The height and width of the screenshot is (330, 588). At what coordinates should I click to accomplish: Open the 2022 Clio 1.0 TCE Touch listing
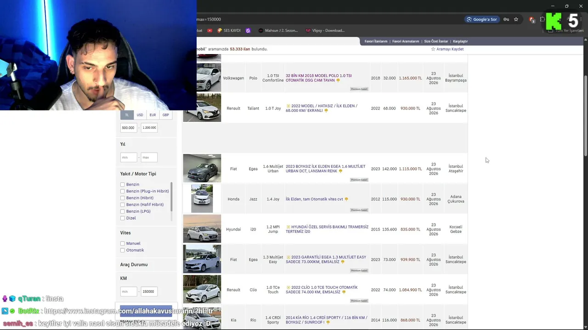point(322,290)
